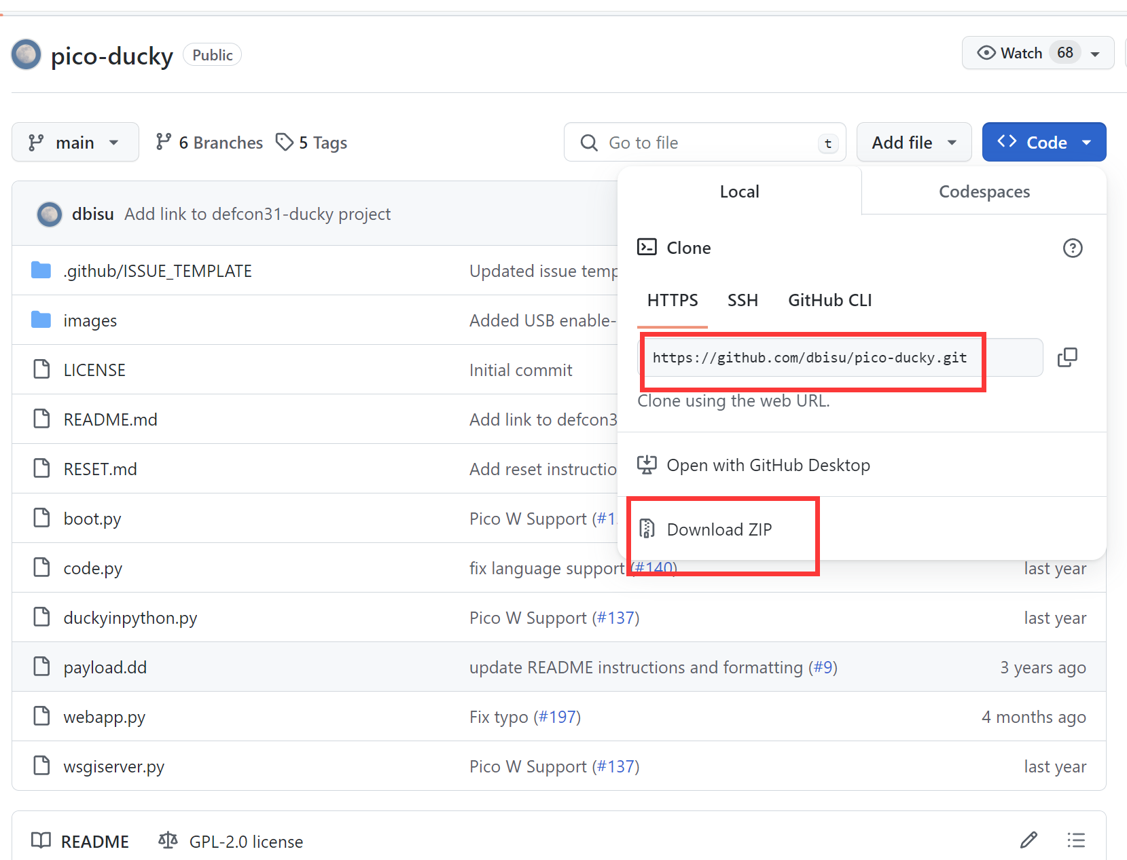Click the webapp.py file icon
This screenshot has width=1127, height=860.
tap(41, 716)
